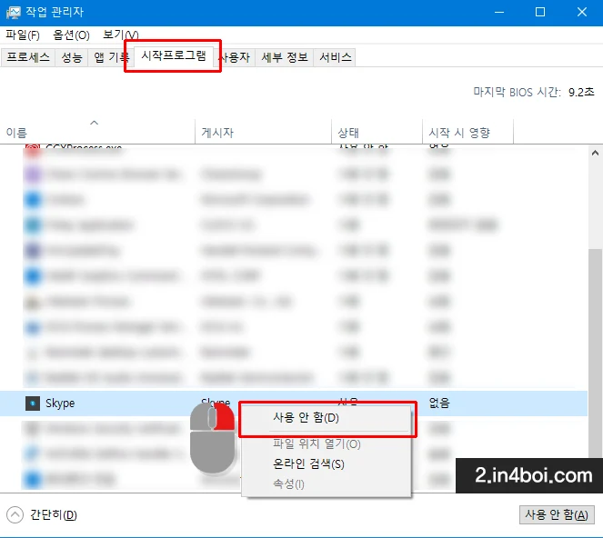Click 속성(I) in context menu
603x538 pixels.
click(x=326, y=483)
